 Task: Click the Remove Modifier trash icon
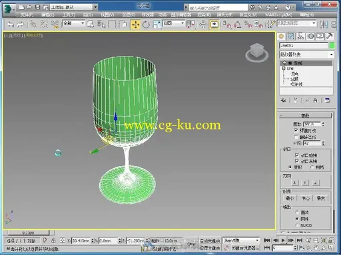click(315, 100)
